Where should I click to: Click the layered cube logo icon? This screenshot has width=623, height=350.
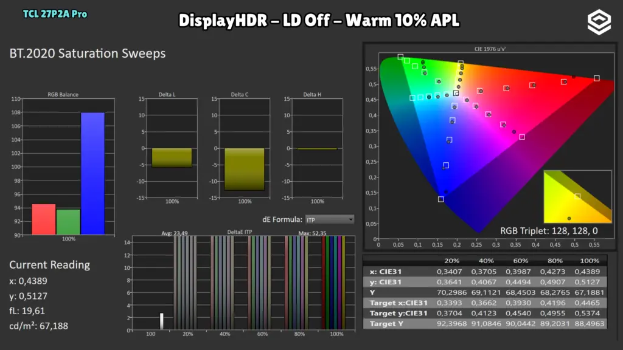(x=599, y=22)
